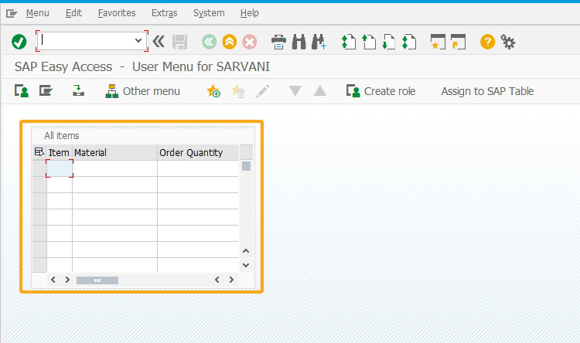The image size is (580, 343).
Task: Click the first Item cell
Action: coord(60,168)
